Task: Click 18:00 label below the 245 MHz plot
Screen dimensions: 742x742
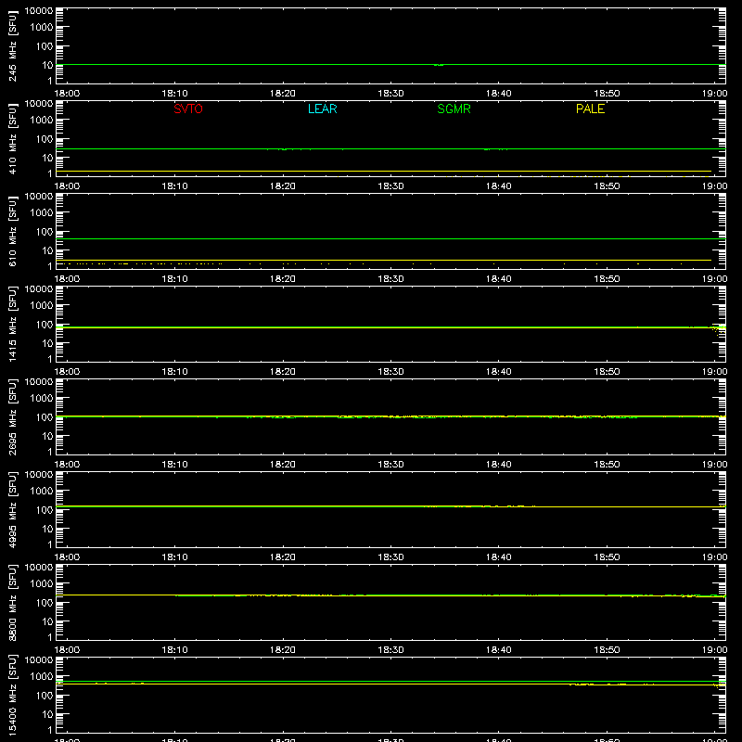Action: pyautogui.click(x=67, y=94)
